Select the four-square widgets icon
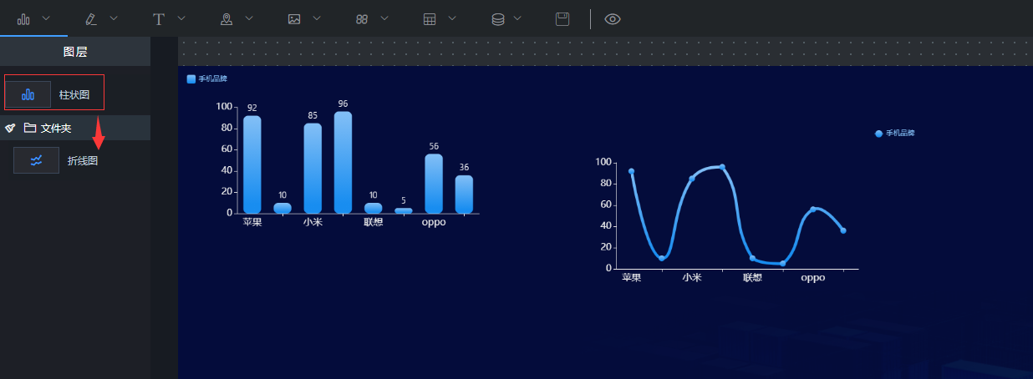1033x379 pixels. click(362, 18)
